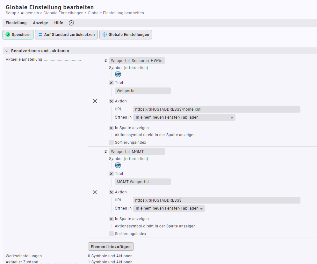
Task: Add new entry with 'Element hinzufügen'
Action: [x=111, y=247]
